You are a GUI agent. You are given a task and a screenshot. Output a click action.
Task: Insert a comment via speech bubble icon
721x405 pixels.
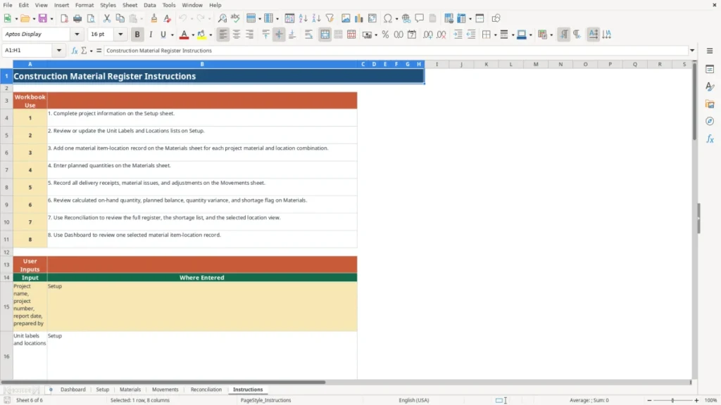pyautogui.click(x=420, y=18)
